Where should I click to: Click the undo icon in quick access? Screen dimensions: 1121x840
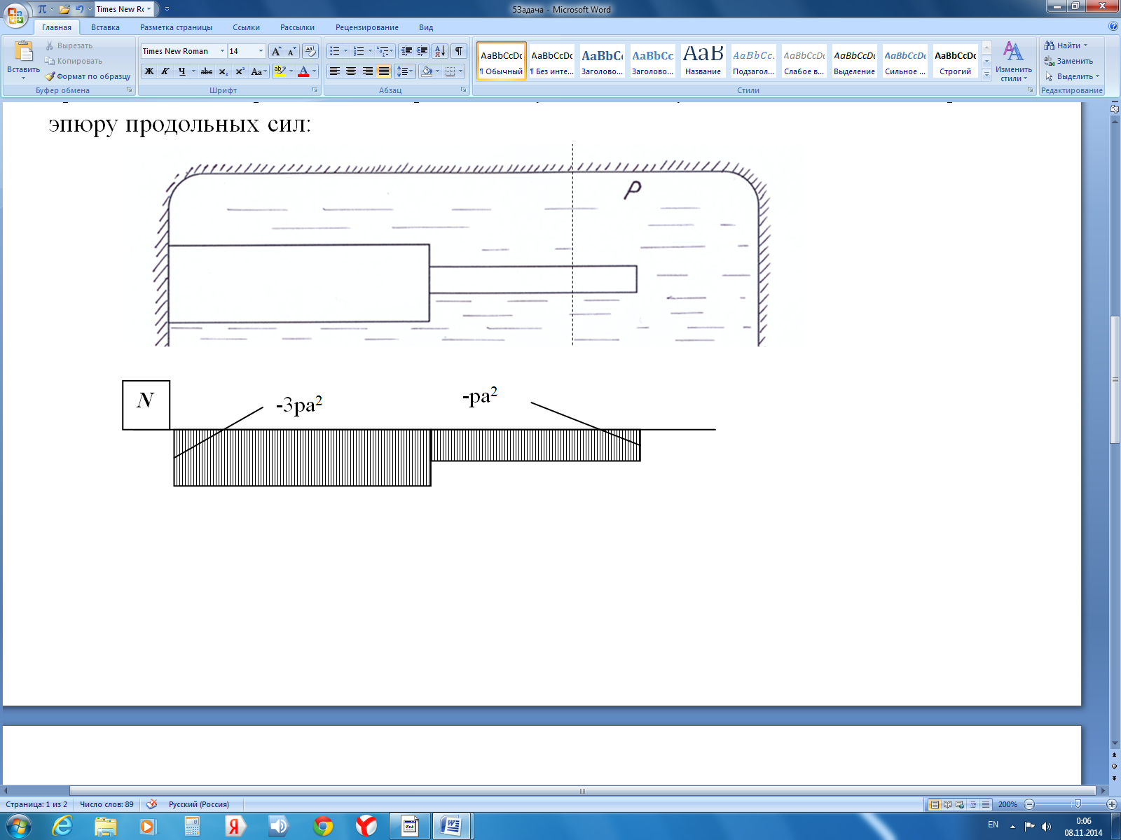(79, 9)
